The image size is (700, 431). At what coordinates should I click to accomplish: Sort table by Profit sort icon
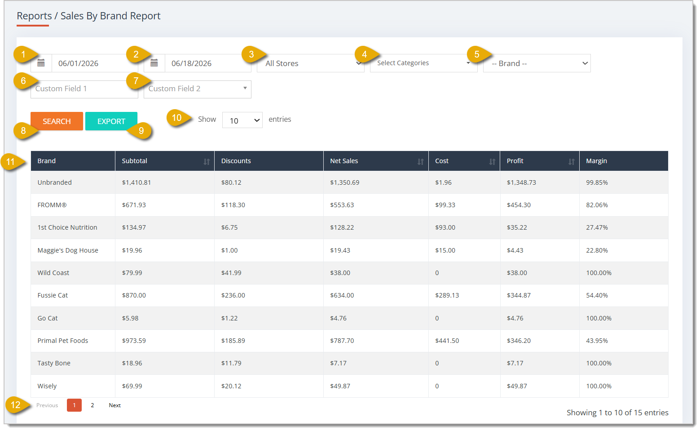(x=571, y=161)
